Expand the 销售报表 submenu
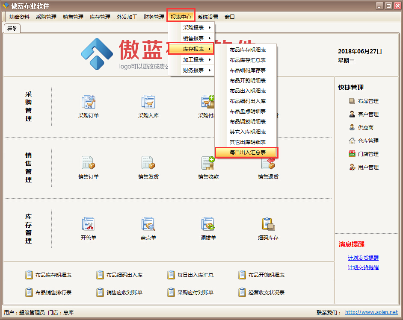 pyautogui.click(x=193, y=38)
